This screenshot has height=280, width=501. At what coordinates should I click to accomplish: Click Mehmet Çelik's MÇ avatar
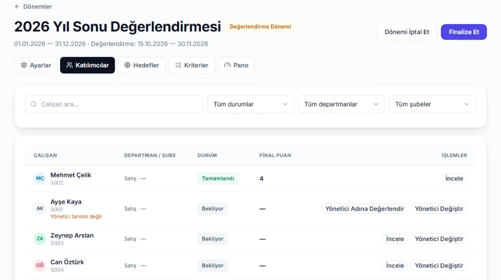point(40,178)
